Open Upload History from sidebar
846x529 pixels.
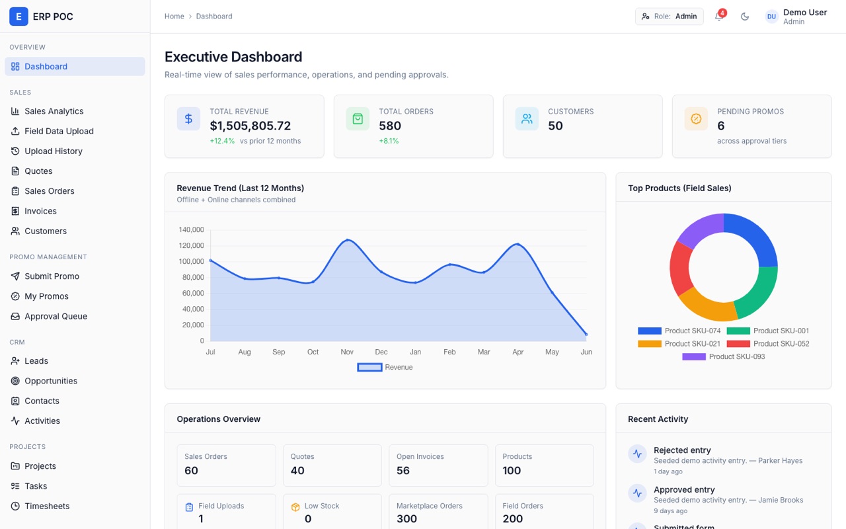click(x=75, y=151)
